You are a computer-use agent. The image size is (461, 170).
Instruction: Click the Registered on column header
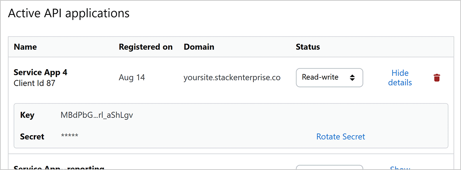coord(146,47)
